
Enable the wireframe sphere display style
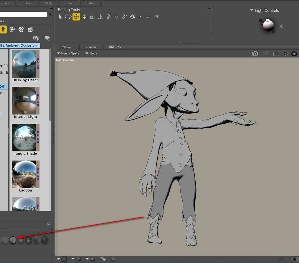(x=29, y=240)
